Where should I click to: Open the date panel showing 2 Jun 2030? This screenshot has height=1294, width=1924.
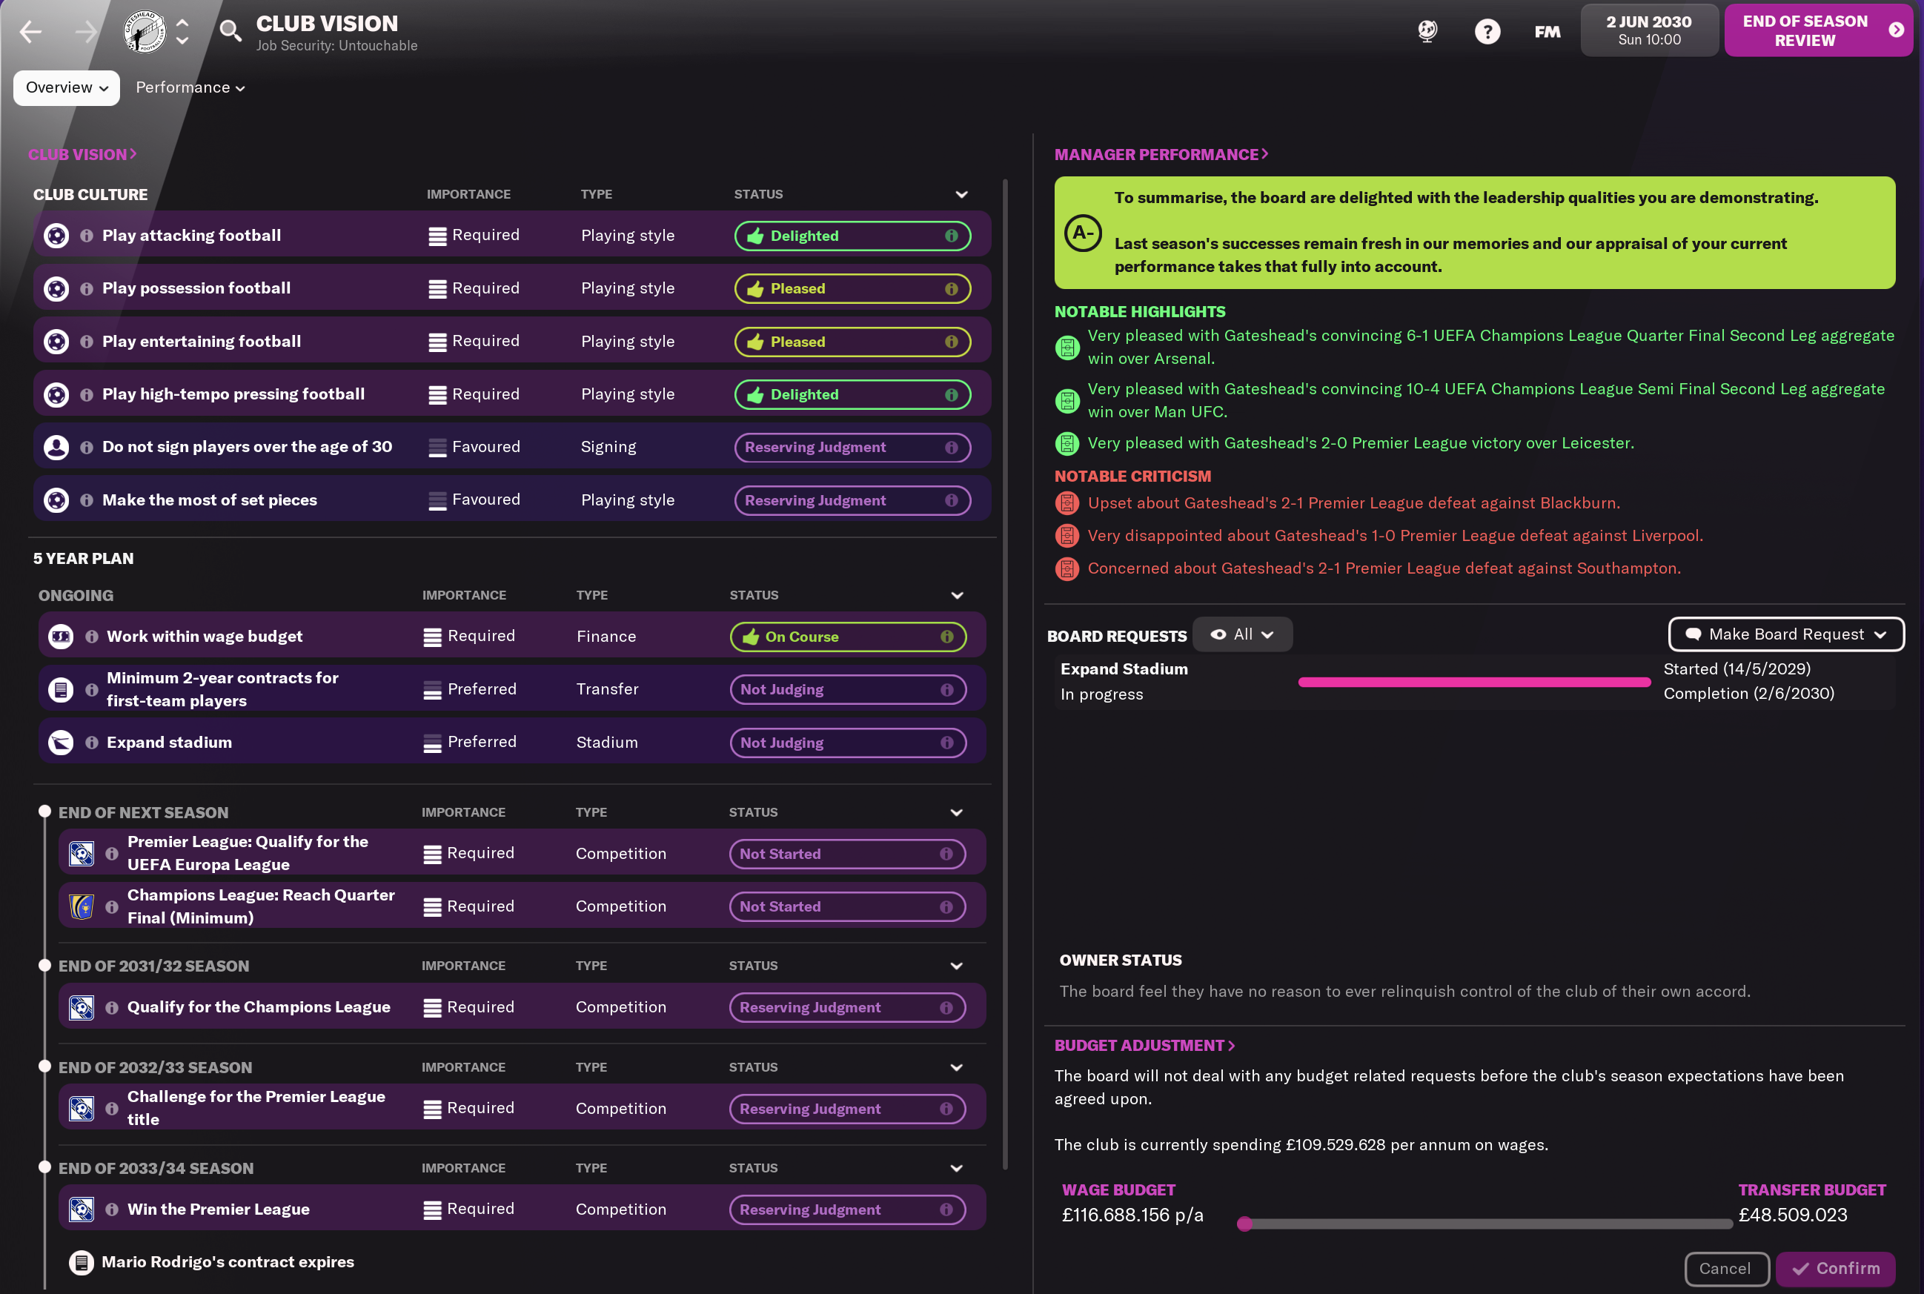(x=1648, y=30)
